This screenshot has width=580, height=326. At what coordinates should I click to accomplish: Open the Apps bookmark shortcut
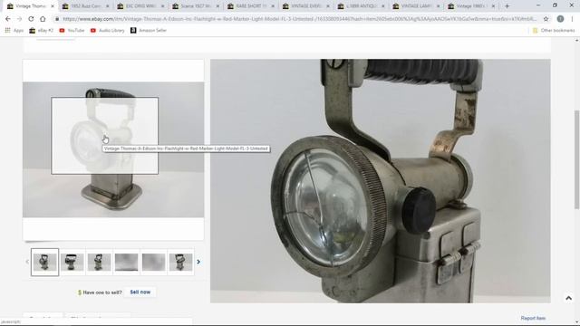(x=14, y=30)
